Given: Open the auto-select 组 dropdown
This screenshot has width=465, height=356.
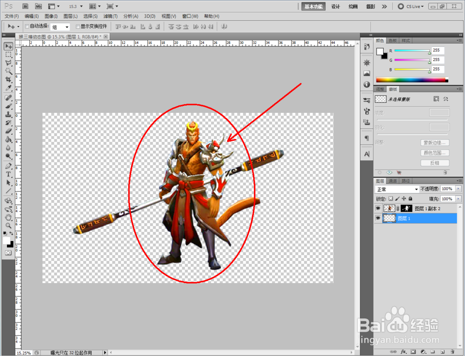Looking at the screenshot, I should (x=60, y=27).
